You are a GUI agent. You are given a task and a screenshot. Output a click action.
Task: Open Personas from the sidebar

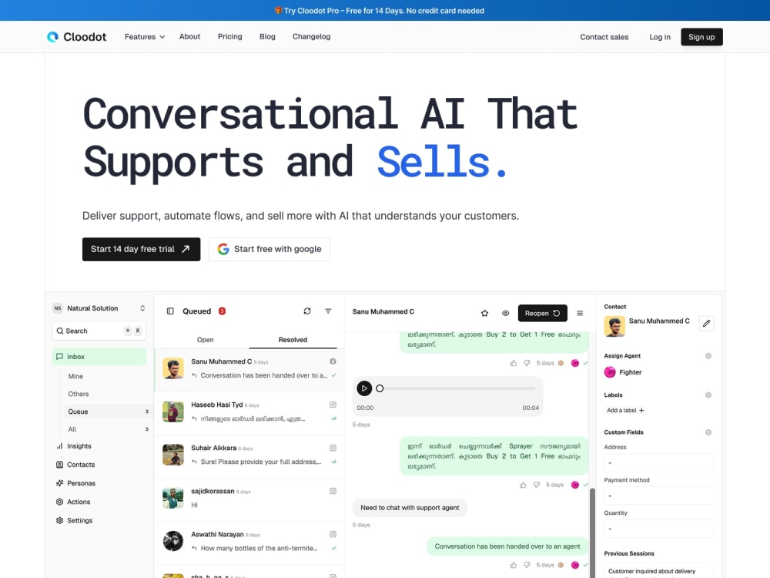pos(75,483)
